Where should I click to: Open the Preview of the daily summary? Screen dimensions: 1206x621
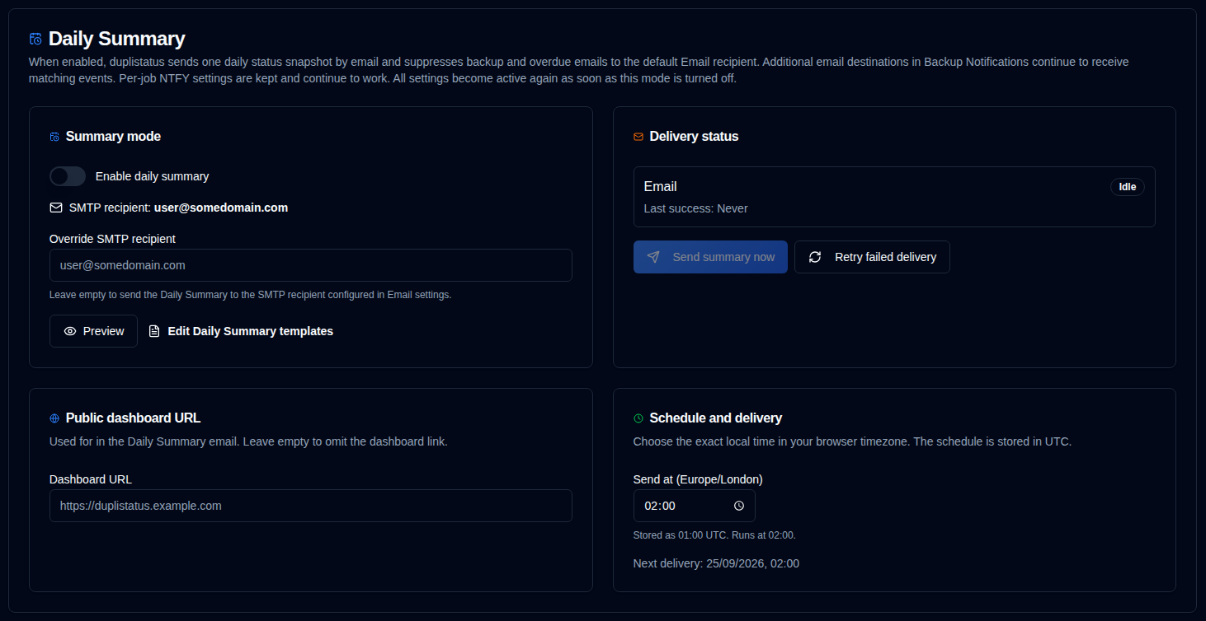pos(93,331)
